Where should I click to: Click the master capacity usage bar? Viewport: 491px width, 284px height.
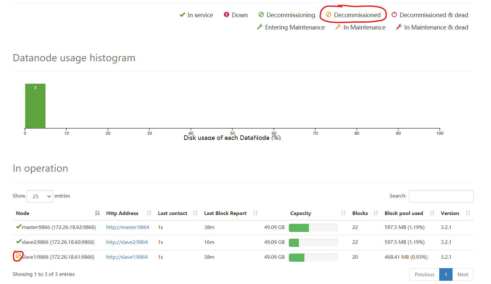click(313, 228)
